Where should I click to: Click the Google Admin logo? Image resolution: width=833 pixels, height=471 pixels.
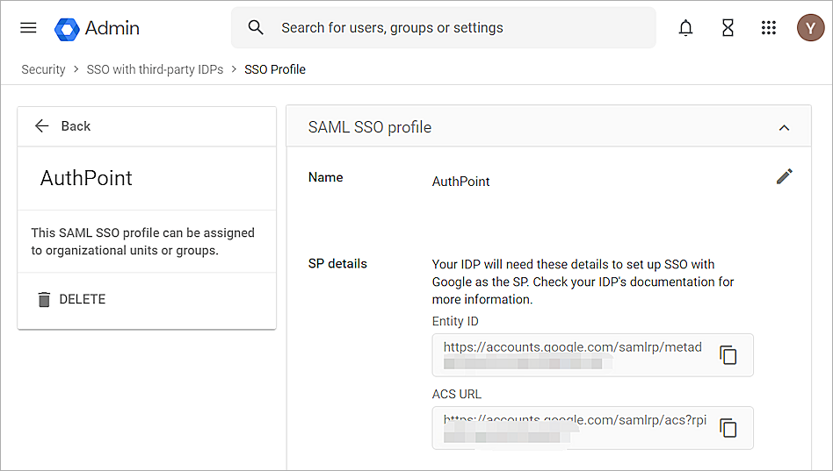point(68,29)
